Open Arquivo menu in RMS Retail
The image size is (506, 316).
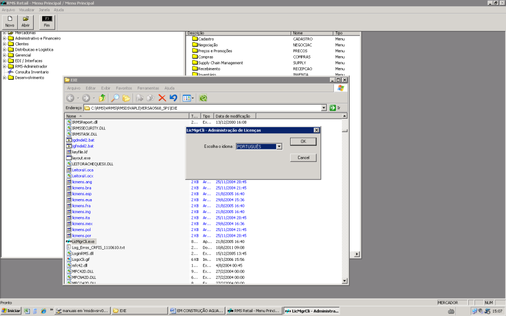[8, 10]
